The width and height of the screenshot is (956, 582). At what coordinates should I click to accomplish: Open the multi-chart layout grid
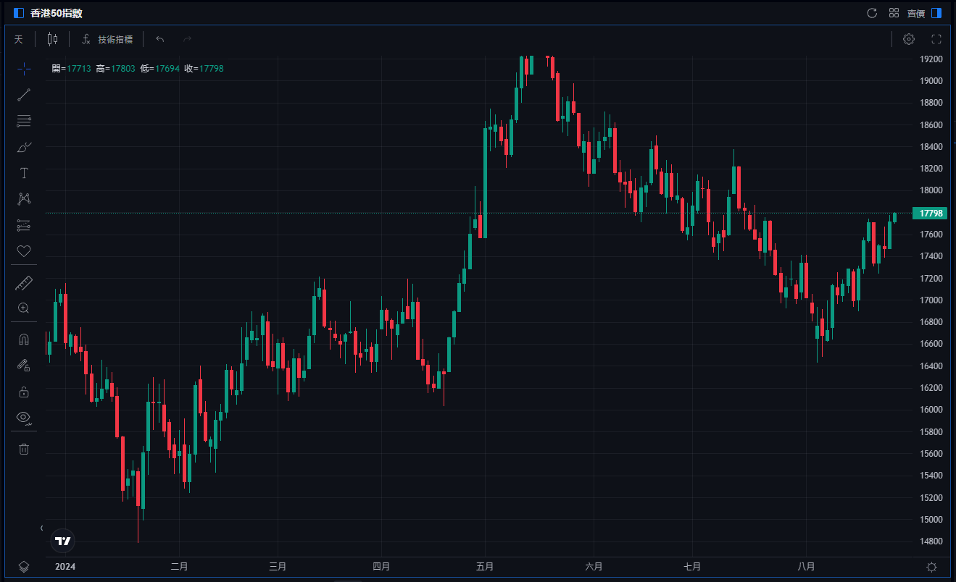click(x=894, y=13)
